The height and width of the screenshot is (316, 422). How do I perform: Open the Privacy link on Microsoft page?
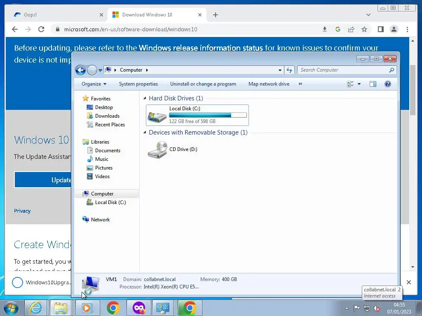click(22, 211)
